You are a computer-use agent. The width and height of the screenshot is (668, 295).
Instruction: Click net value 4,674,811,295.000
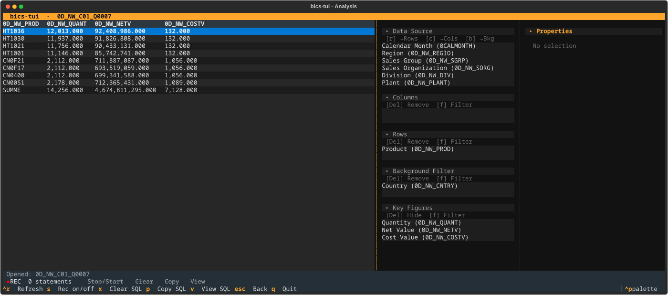coord(125,90)
